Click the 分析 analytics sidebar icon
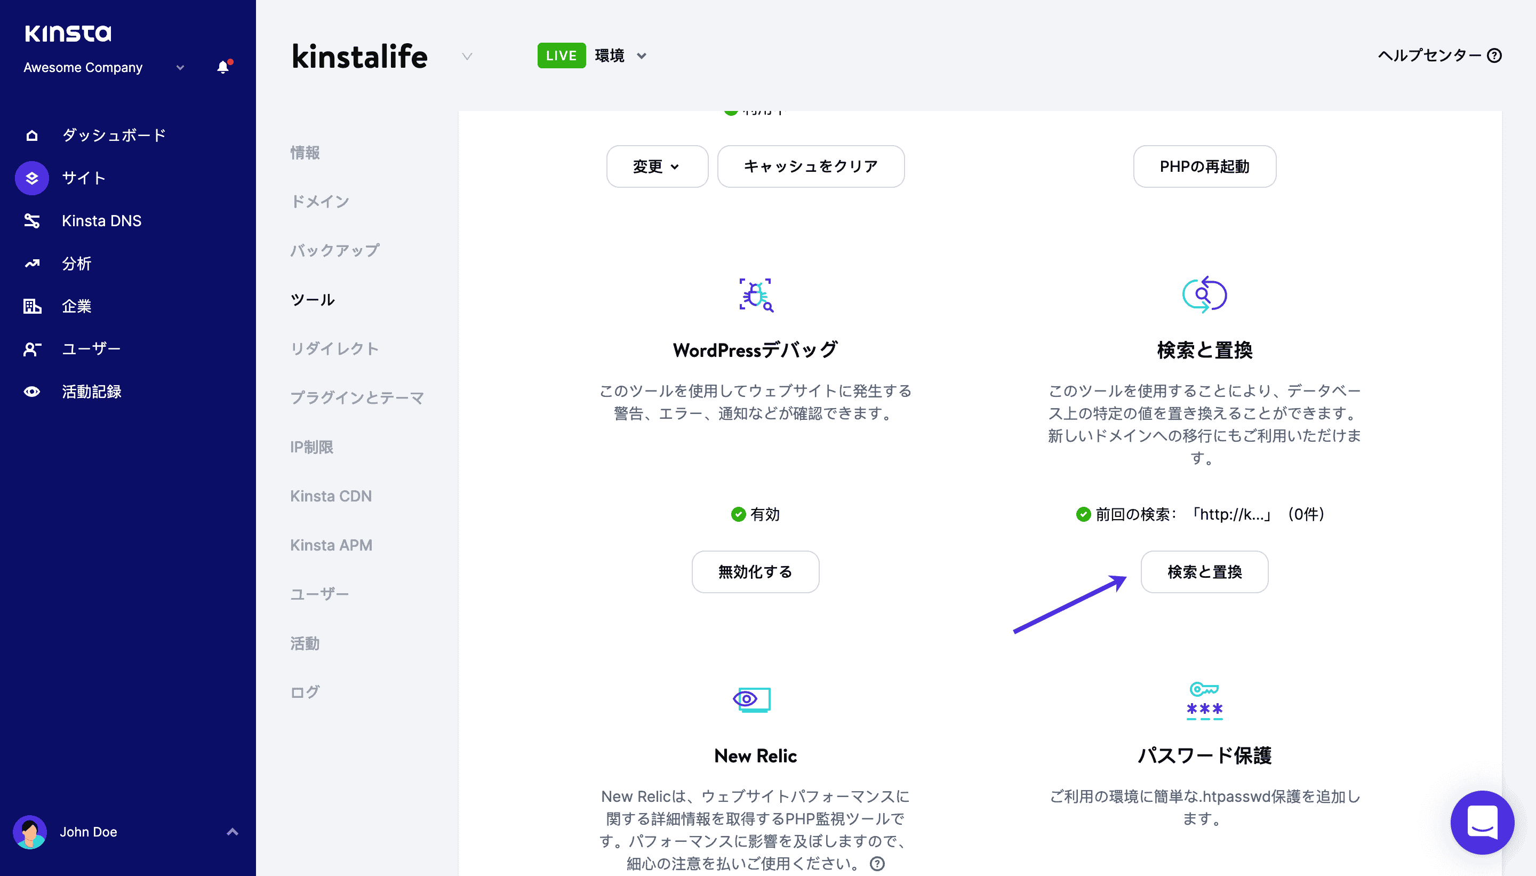The height and width of the screenshot is (876, 1536). coord(31,263)
